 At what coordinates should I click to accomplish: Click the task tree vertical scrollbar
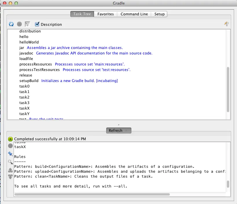point(228,89)
